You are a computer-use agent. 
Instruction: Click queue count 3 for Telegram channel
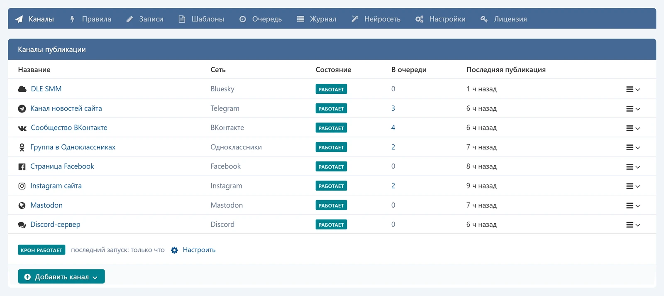(x=393, y=108)
